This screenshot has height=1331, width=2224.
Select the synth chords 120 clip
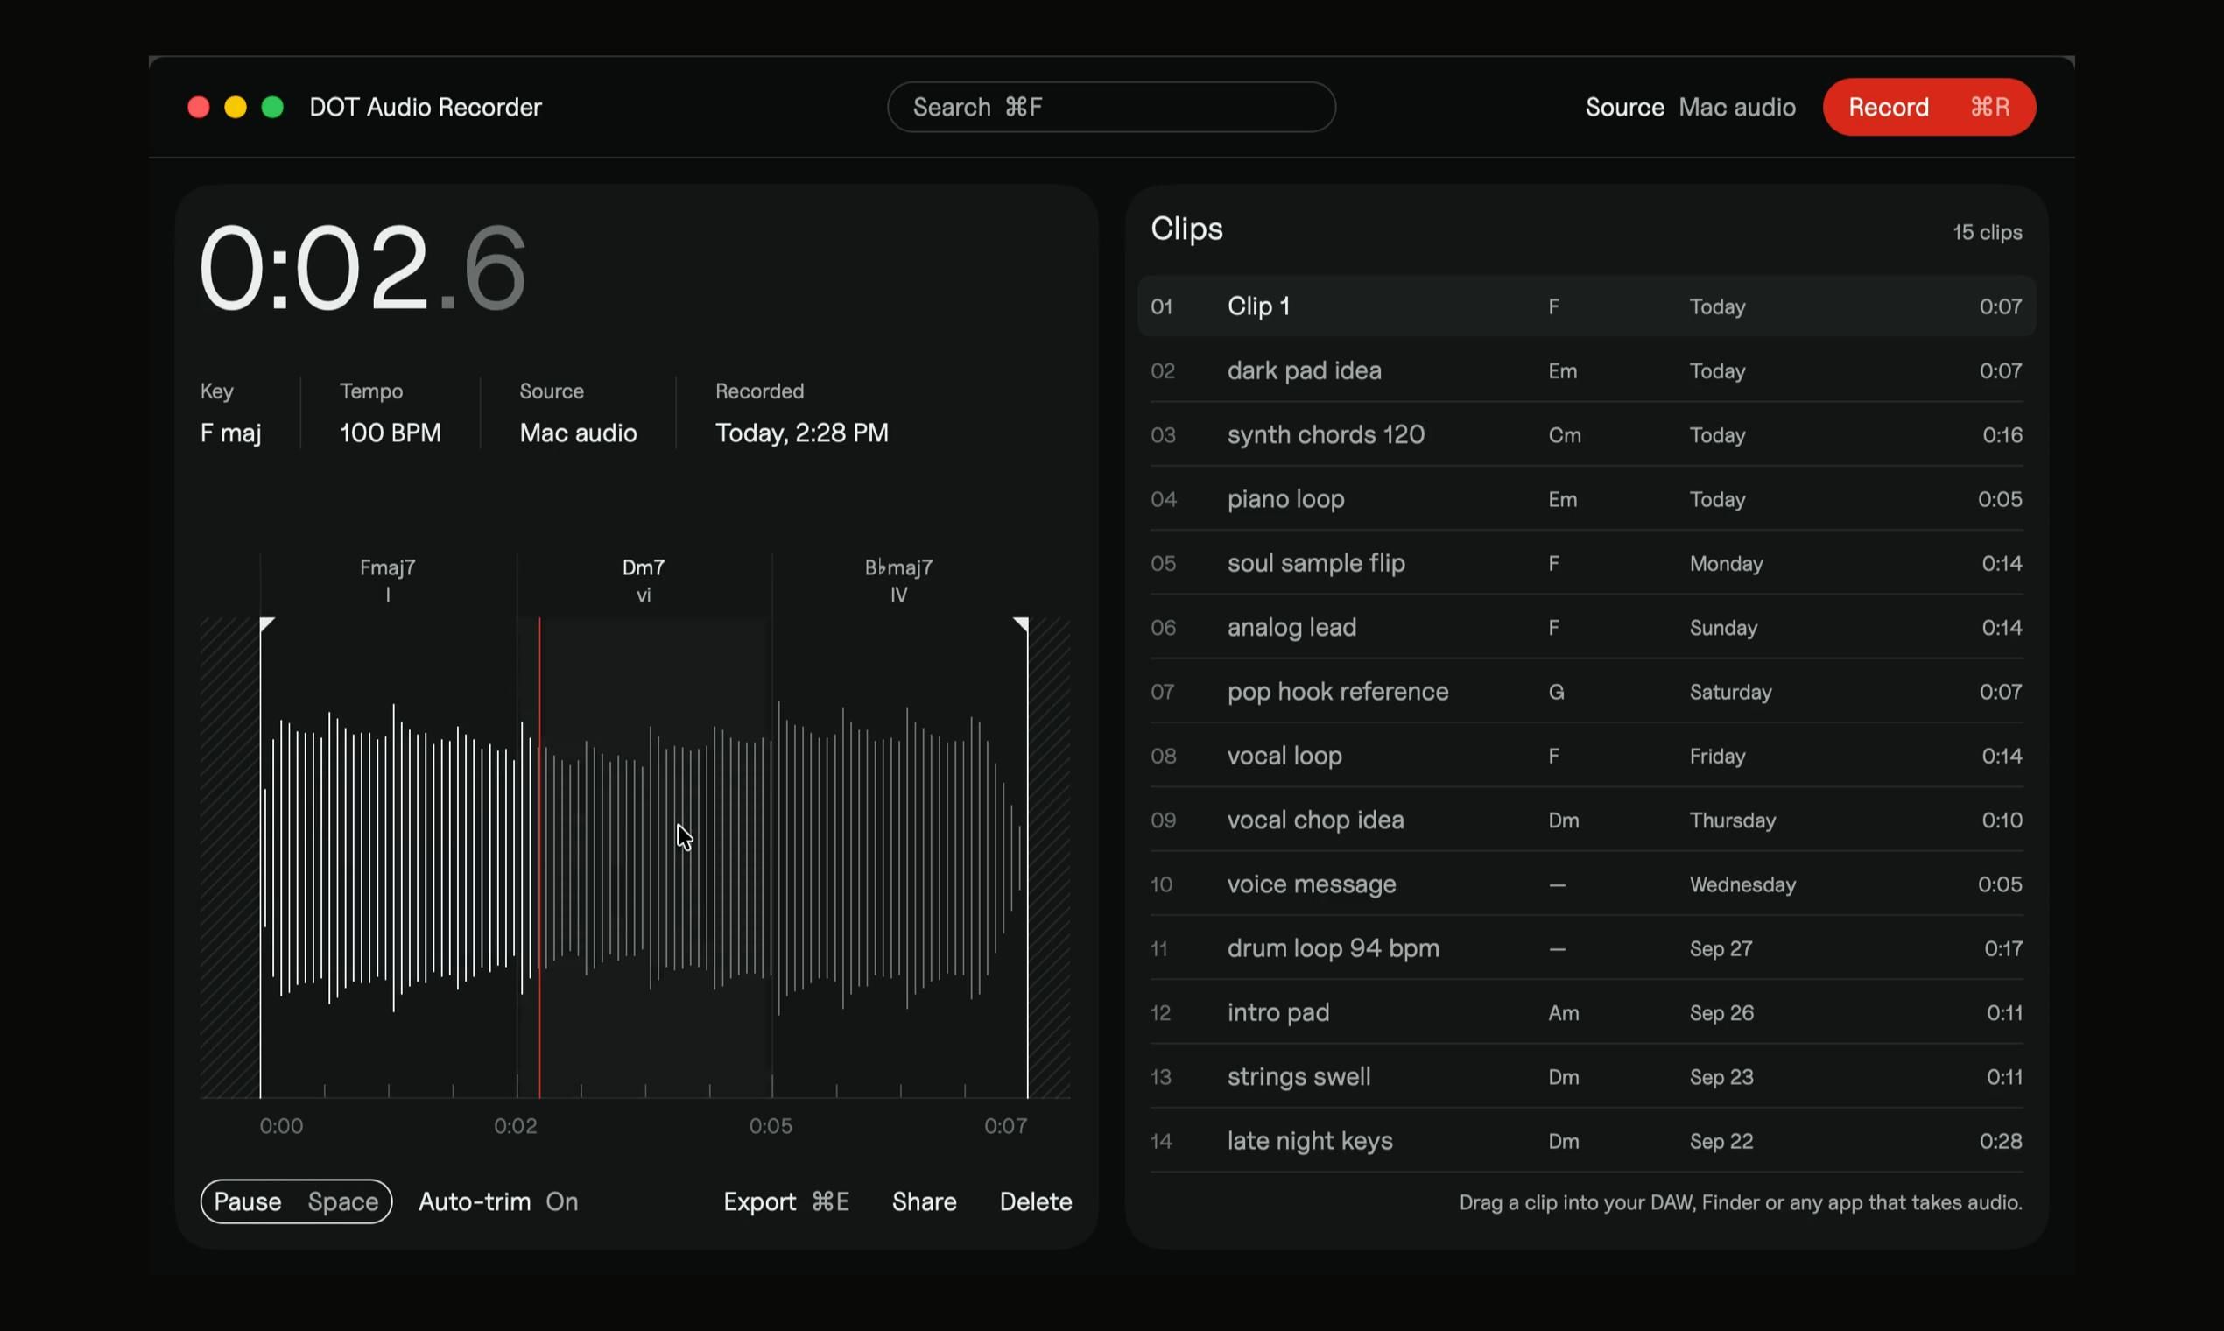pos(1587,435)
